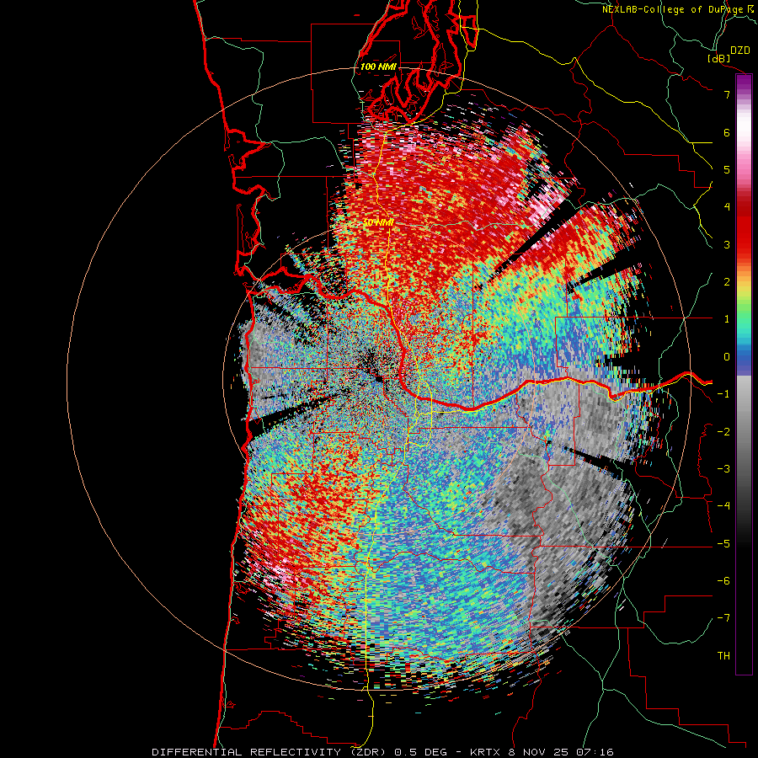758x758 pixels.
Task: Click the 4 dB scale label
Action: pos(727,206)
